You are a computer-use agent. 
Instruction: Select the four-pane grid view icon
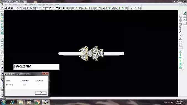click(73, 8)
